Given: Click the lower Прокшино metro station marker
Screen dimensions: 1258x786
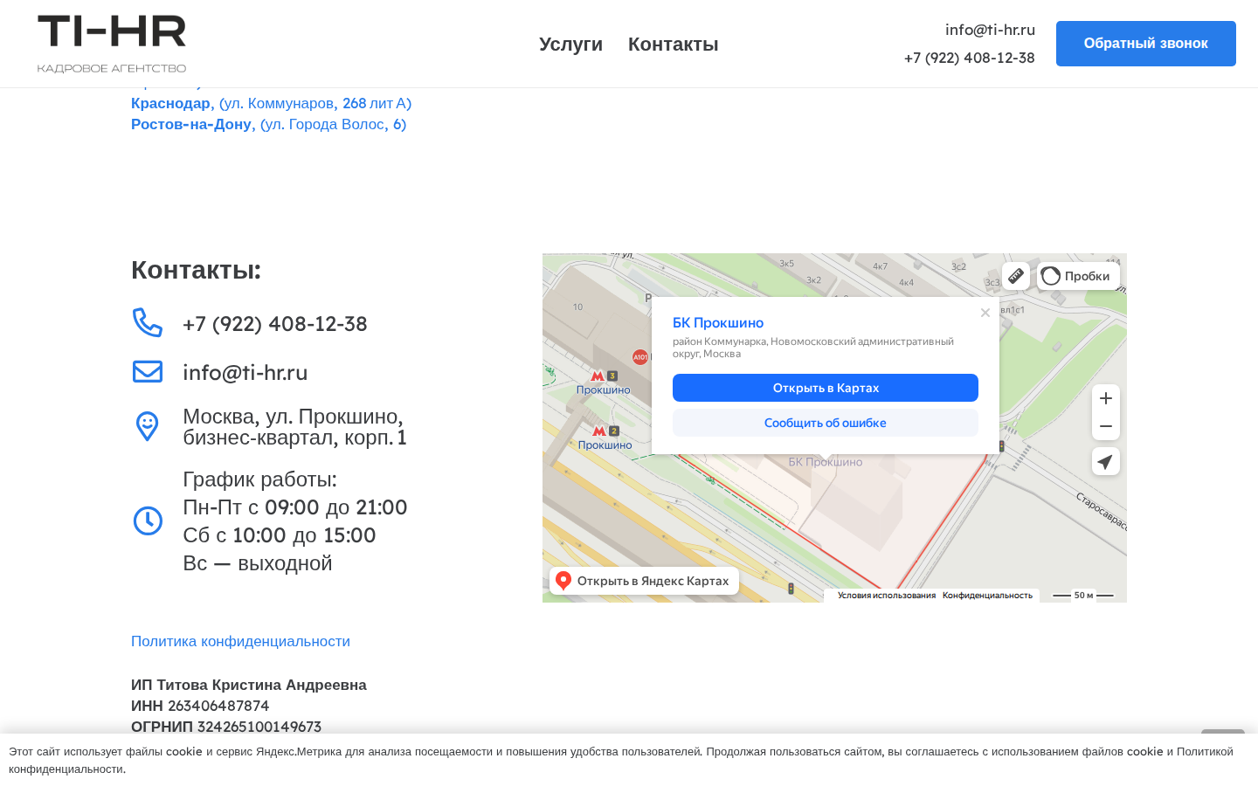Looking at the screenshot, I should (x=605, y=437).
